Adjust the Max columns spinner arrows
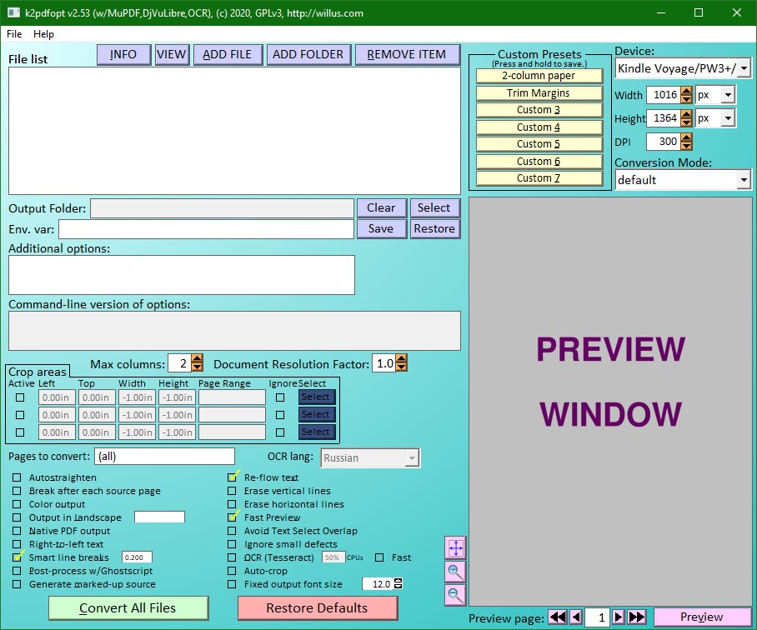This screenshot has height=630, width=757. [x=197, y=362]
